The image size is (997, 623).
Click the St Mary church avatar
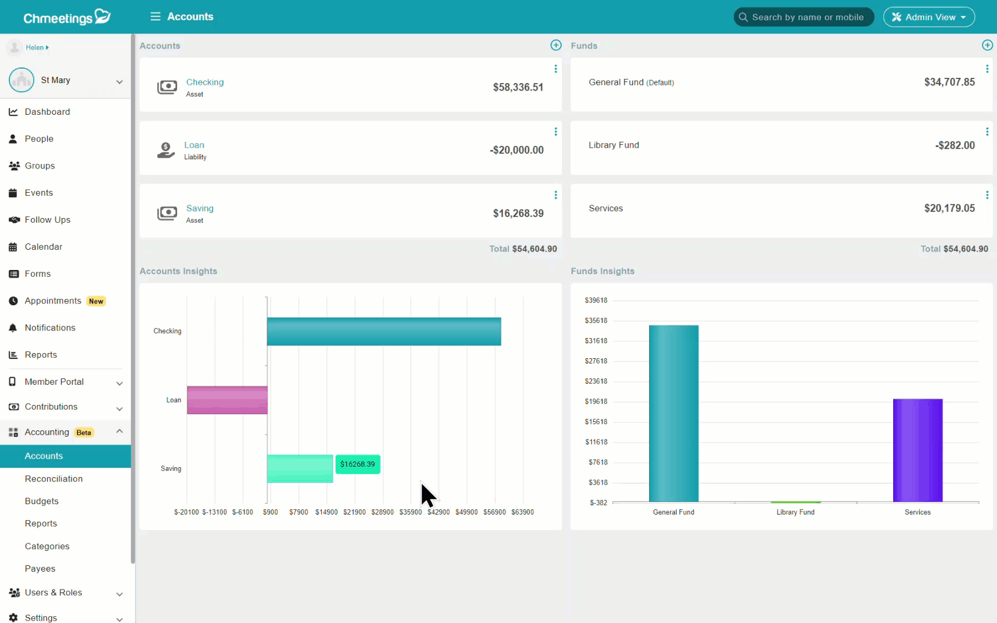(21, 80)
